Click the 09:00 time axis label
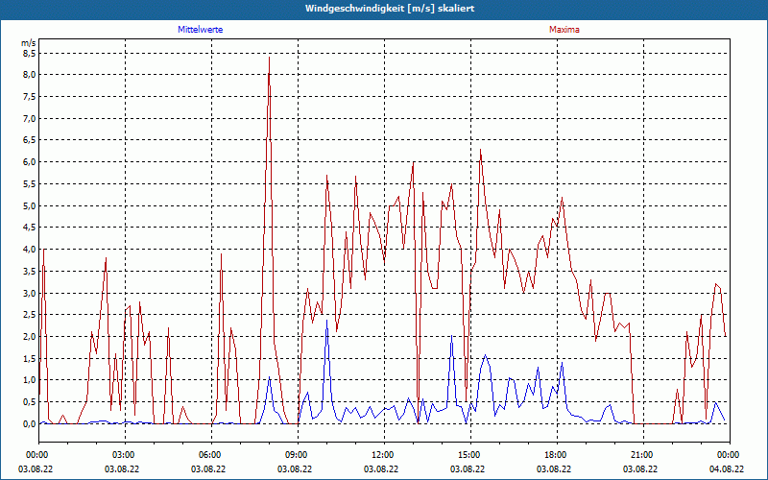 298,455
